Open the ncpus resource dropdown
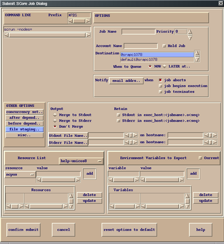224x244 pixels. pos(20,174)
